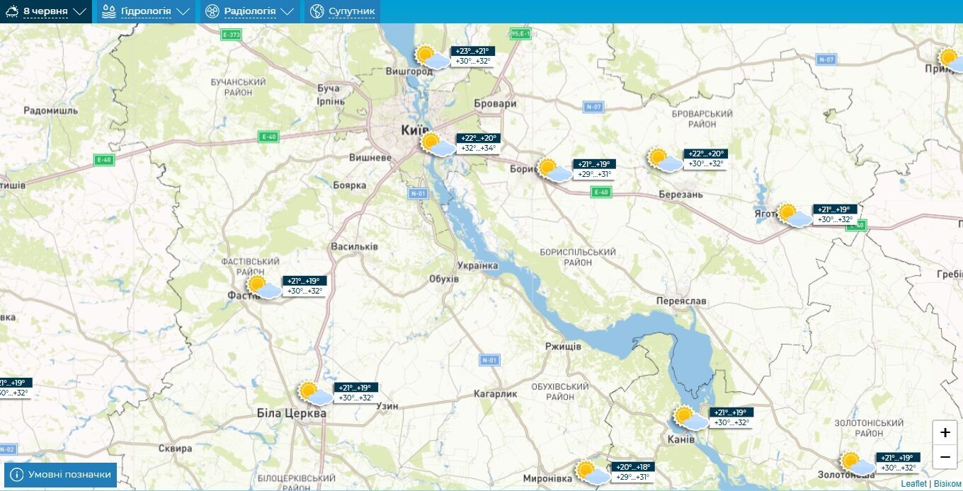Click Біла Церква night temperature +21°...+19°

point(355,388)
